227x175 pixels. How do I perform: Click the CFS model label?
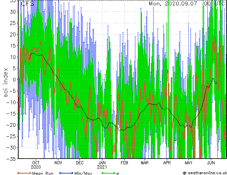tap(28, 4)
